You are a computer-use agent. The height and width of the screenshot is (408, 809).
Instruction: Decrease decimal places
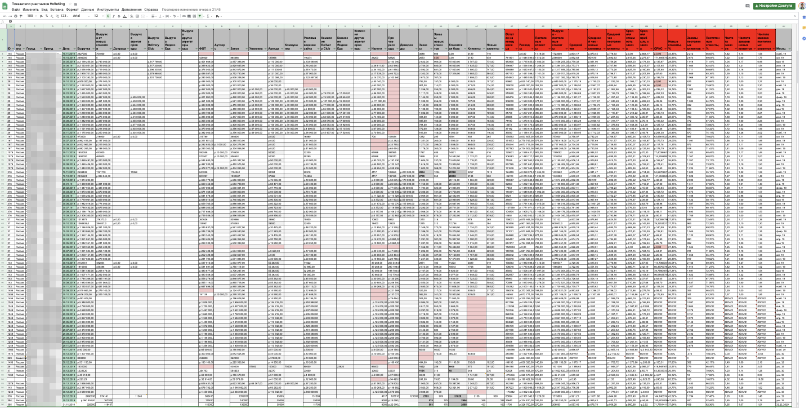(x=52, y=16)
